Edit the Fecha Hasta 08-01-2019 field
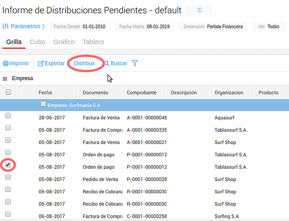This screenshot has width=289, height=221. click(144, 26)
